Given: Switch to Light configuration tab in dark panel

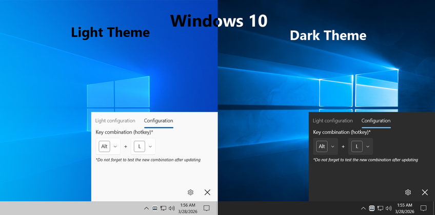Looking at the screenshot, I should 332,121.
